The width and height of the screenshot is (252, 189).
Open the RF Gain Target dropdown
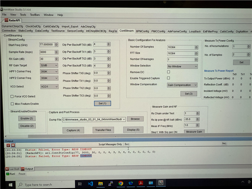click(x=49, y=65)
